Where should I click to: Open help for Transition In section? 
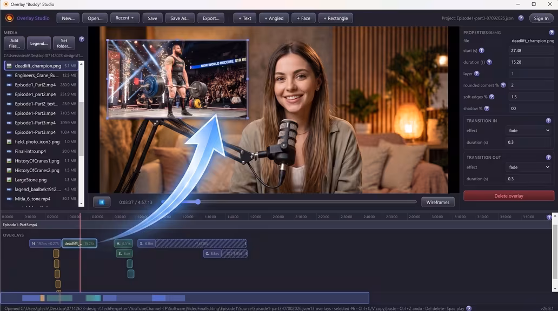pyautogui.click(x=548, y=121)
